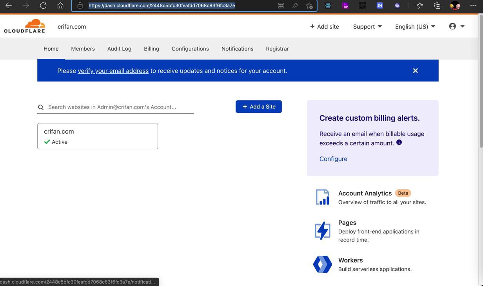This screenshot has height=286, width=483.
Task: Open browser settings and more menu
Action: (473, 5)
